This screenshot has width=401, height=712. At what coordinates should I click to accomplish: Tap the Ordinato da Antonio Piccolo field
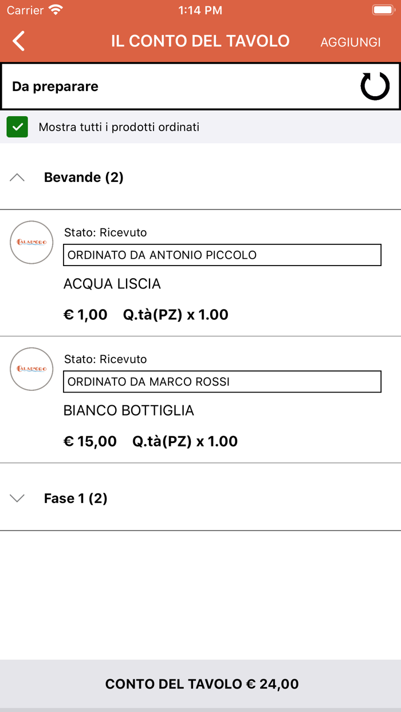pyautogui.click(x=222, y=255)
